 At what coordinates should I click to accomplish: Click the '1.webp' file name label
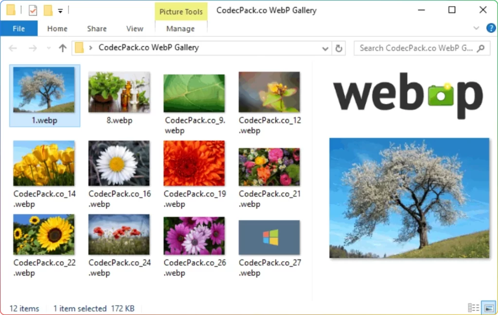tap(44, 120)
